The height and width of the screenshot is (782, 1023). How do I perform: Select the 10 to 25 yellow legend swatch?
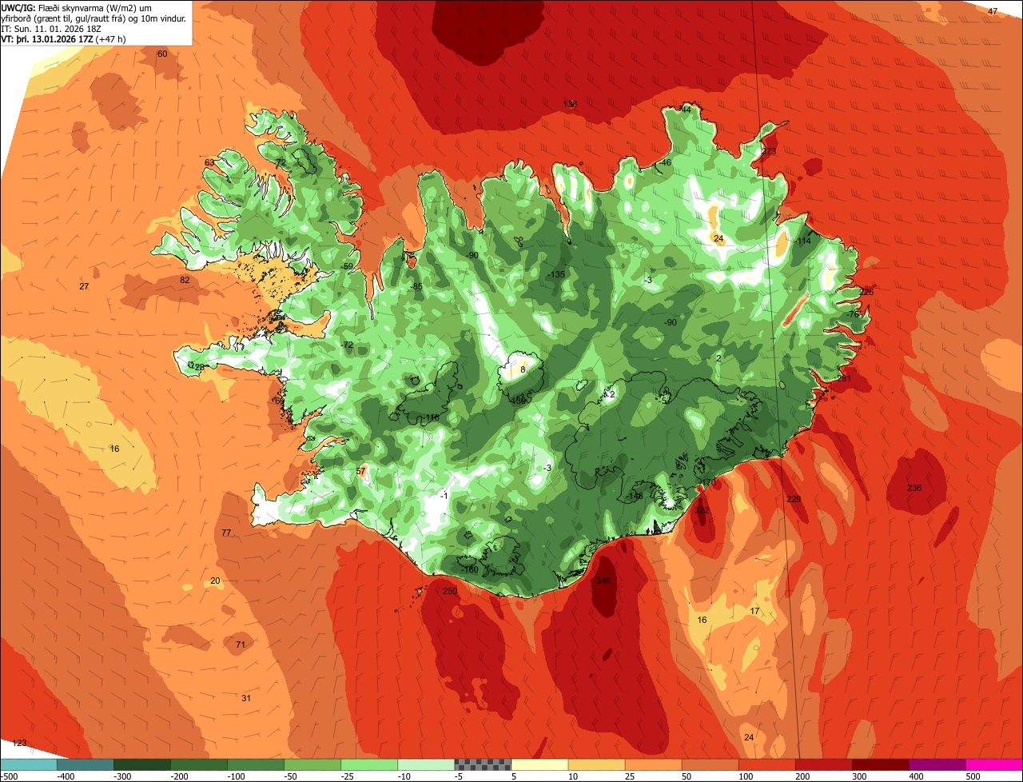click(x=596, y=764)
